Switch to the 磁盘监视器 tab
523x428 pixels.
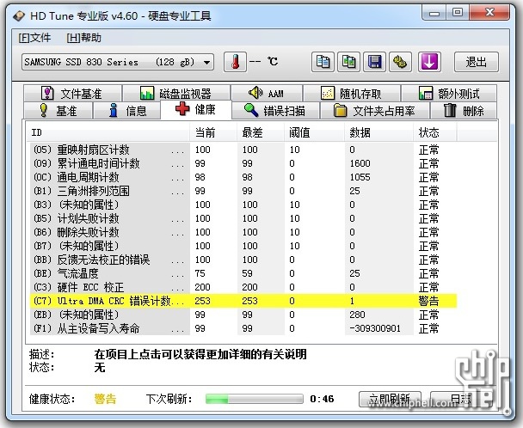coord(175,94)
